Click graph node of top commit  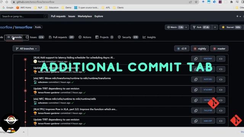click(x=25, y=59)
